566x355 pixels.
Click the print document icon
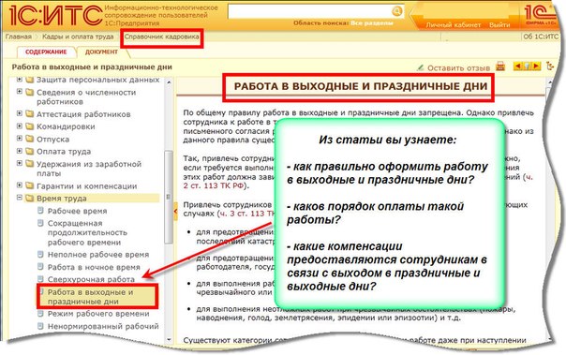pos(500,66)
